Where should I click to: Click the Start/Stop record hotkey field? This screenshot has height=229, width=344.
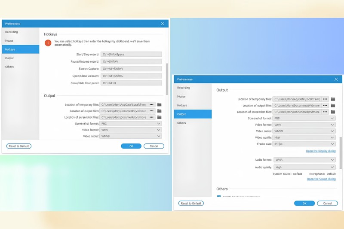click(x=131, y=54)
